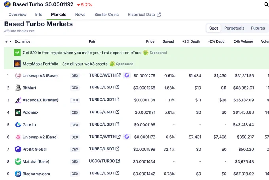The image size is (269, 180).
Task: Click the eToro sponsored ad icon
Action: (17, 52)
